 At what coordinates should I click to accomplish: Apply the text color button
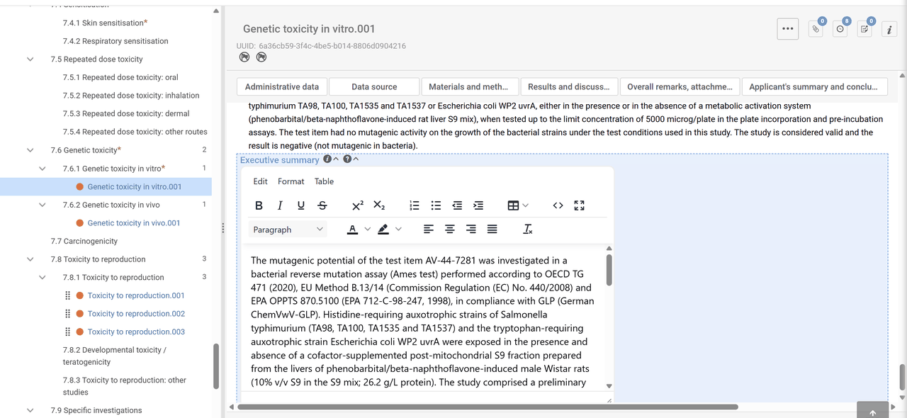(x=352, y=230)
